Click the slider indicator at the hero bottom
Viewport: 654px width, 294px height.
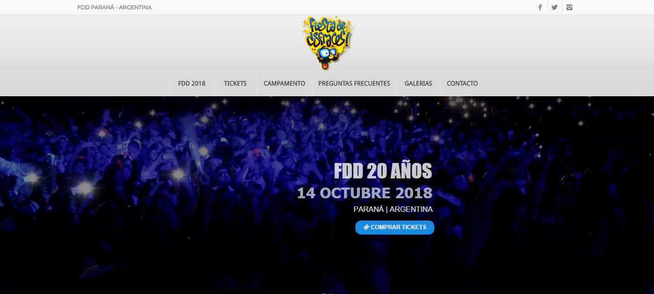327,292
